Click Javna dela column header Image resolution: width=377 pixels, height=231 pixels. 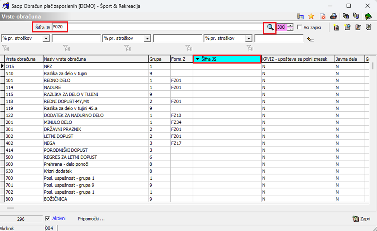click(x=350, y=59)
